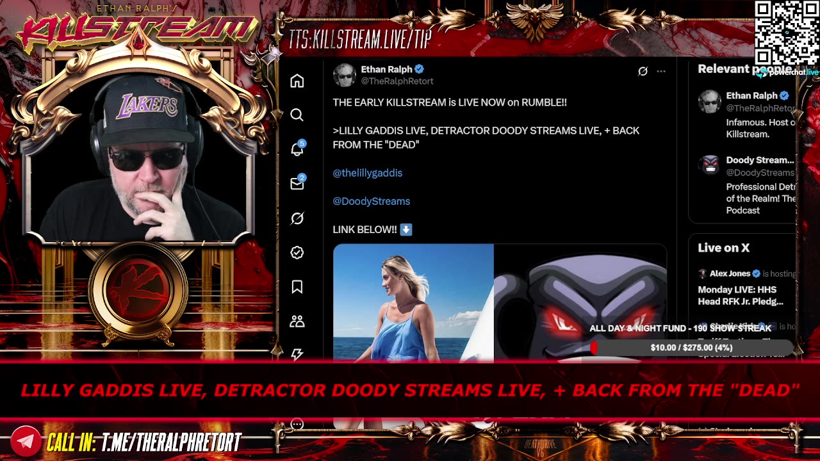
Task: Open Doody Stream... profile in Relevant people
Action: 760,160
